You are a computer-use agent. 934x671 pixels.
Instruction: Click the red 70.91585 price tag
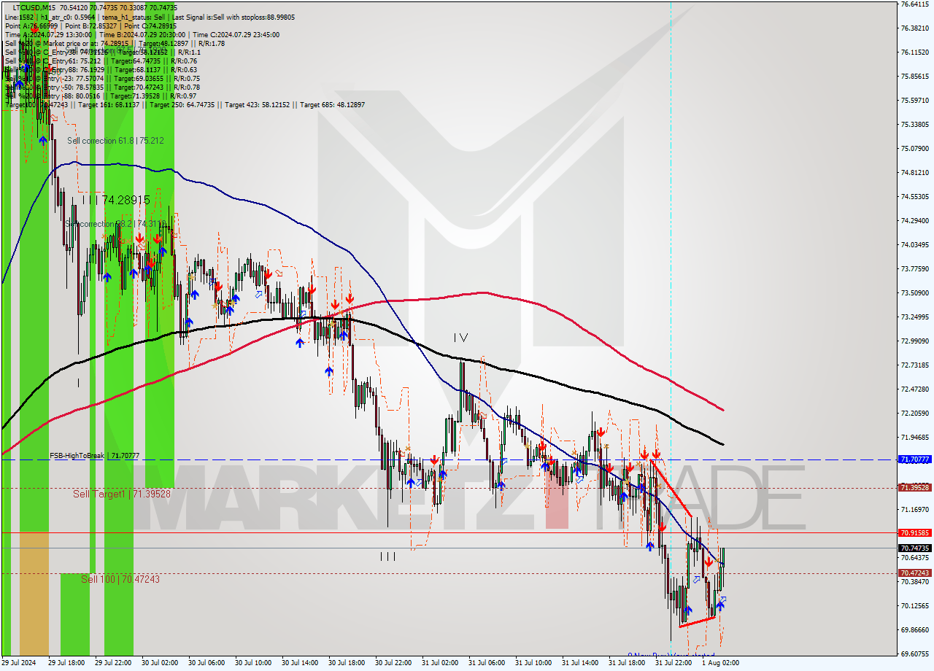tap(915, 533)
